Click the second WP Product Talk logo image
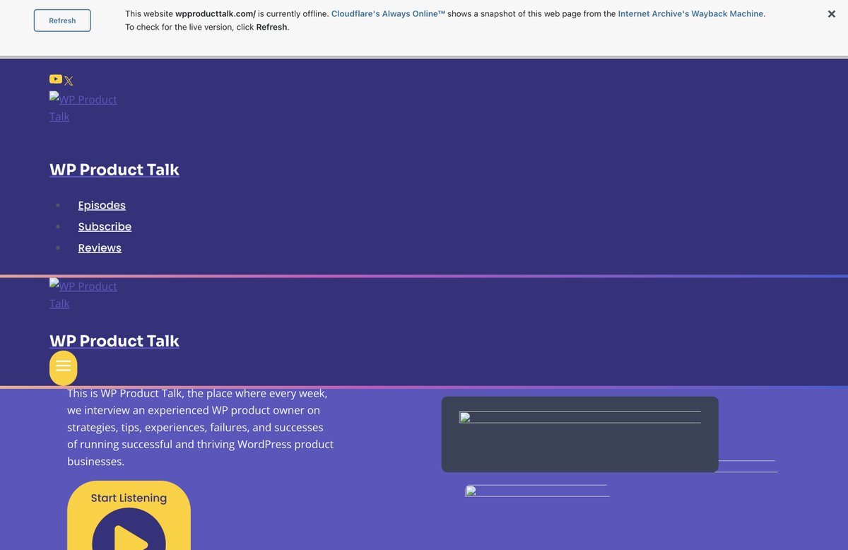This screenshot has height=550, width=848. [x=83, y=294]
